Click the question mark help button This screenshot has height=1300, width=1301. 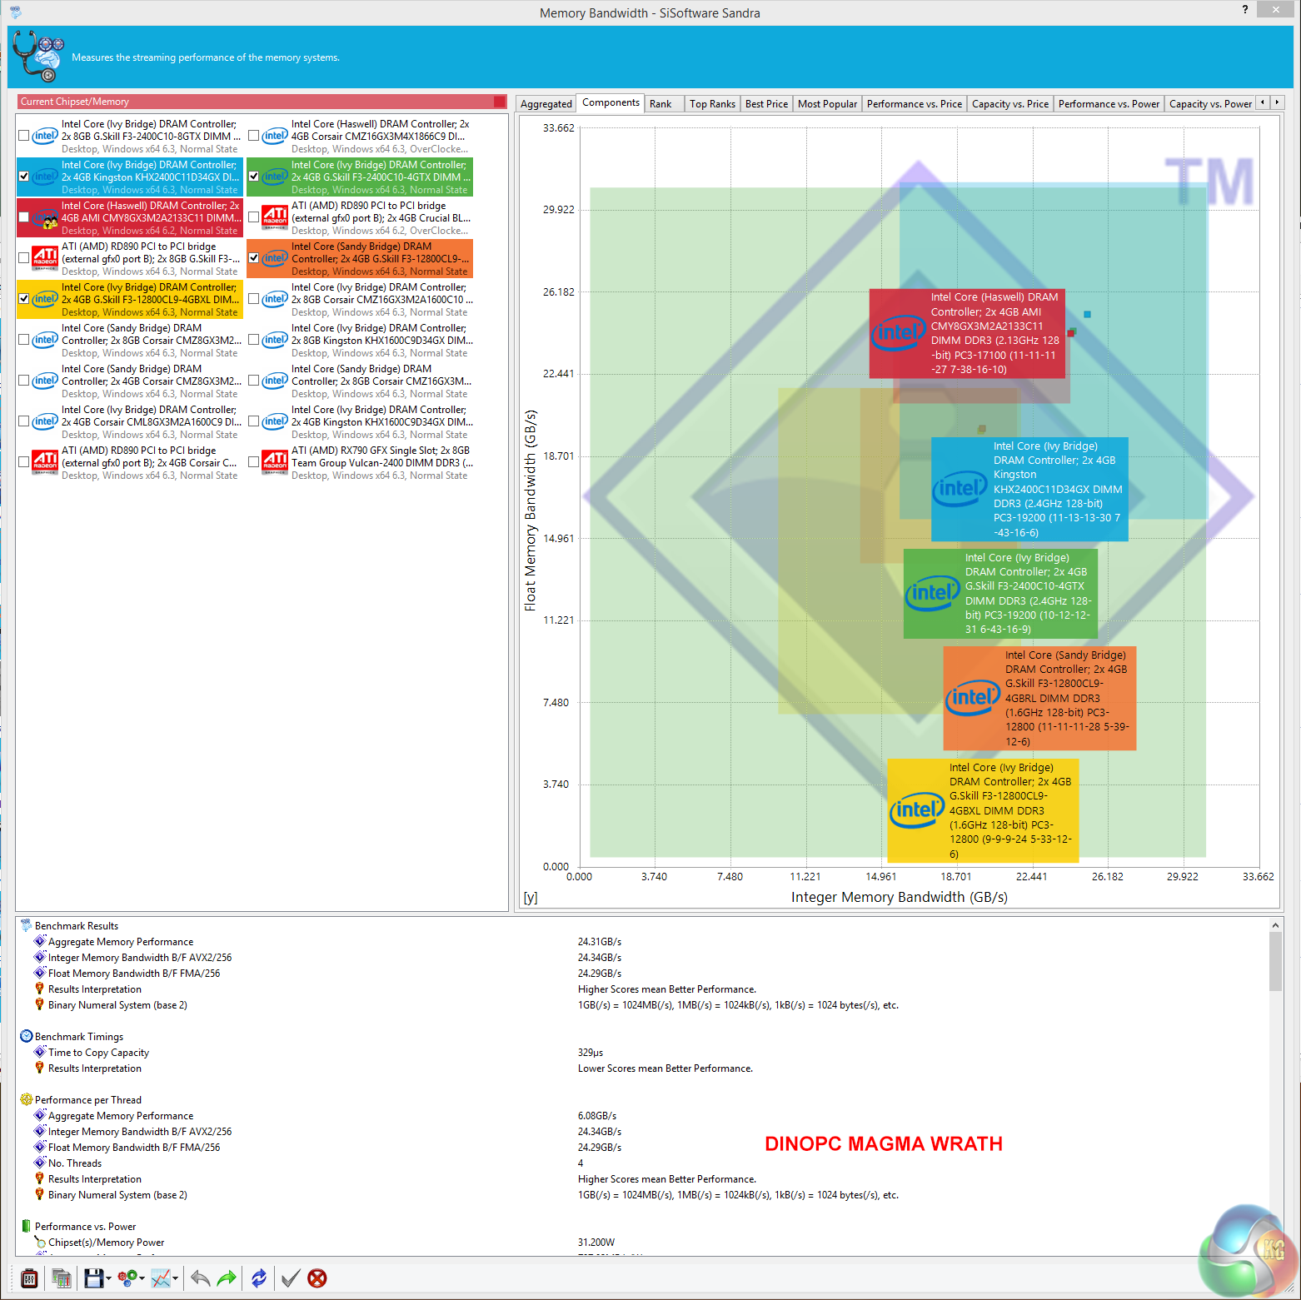click(x=1245, y=9)
